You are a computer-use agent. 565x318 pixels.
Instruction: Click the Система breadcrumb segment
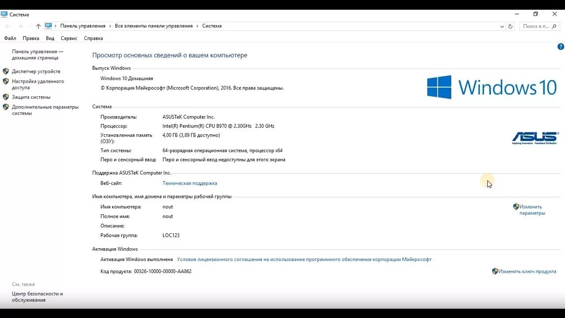click(x=212, y=26)
